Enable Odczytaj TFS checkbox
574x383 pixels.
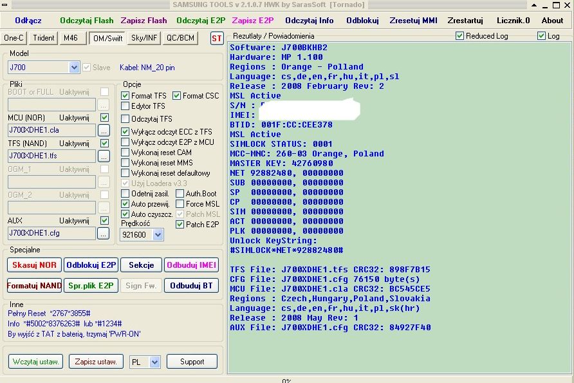pyautogui.click(x=125, y=119)
